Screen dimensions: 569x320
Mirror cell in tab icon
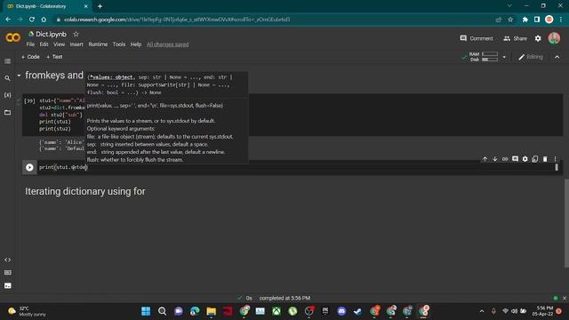(x=535, y=159)
